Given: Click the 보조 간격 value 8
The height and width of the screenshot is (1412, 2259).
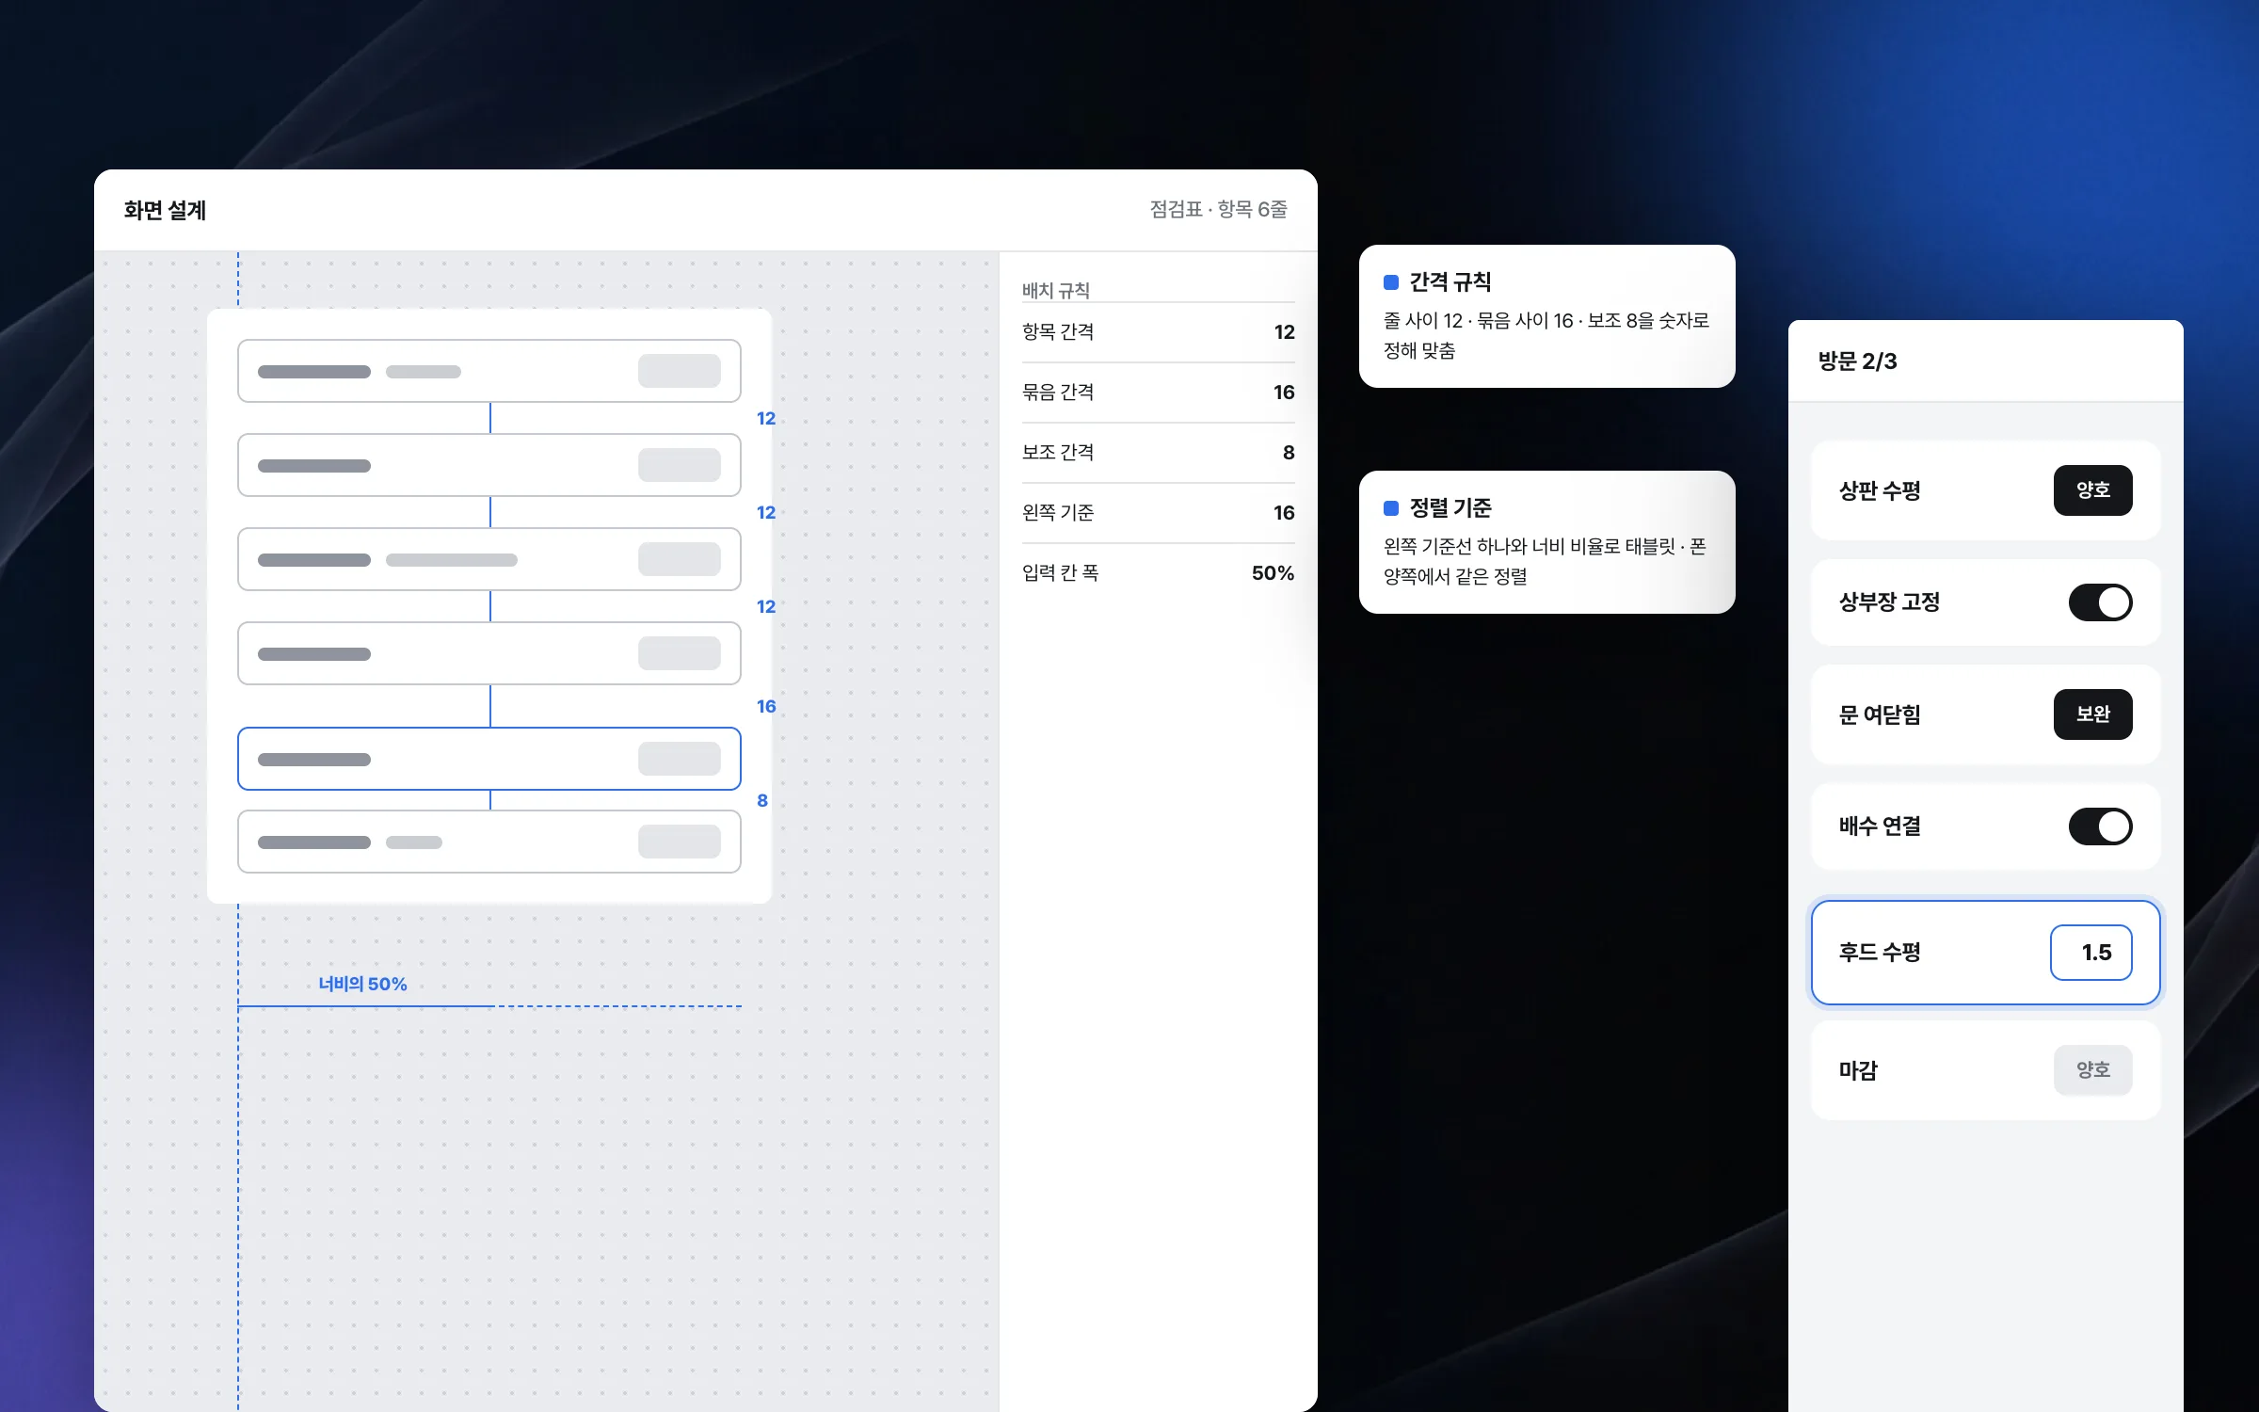Looking at the screenshot, I should click(1289, 453).
